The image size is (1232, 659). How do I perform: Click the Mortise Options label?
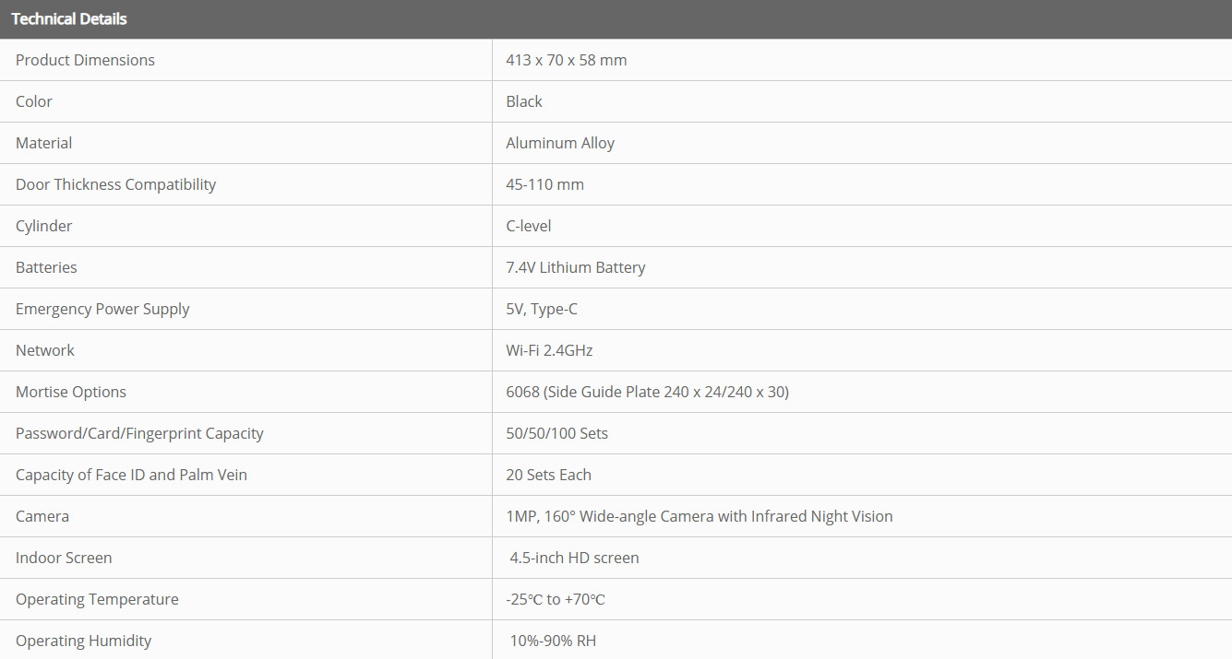(x=71, y=392)
